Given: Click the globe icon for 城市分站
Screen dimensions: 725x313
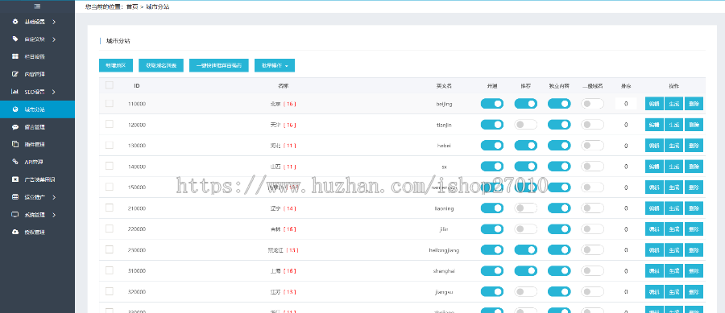Looking at the screenshot, I should point(15,109).
